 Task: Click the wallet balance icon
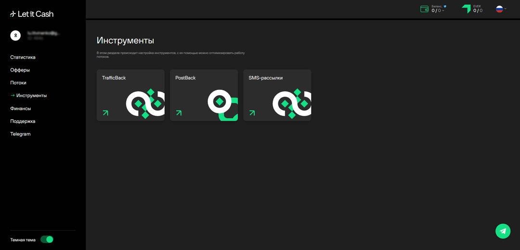coord(424,9)
